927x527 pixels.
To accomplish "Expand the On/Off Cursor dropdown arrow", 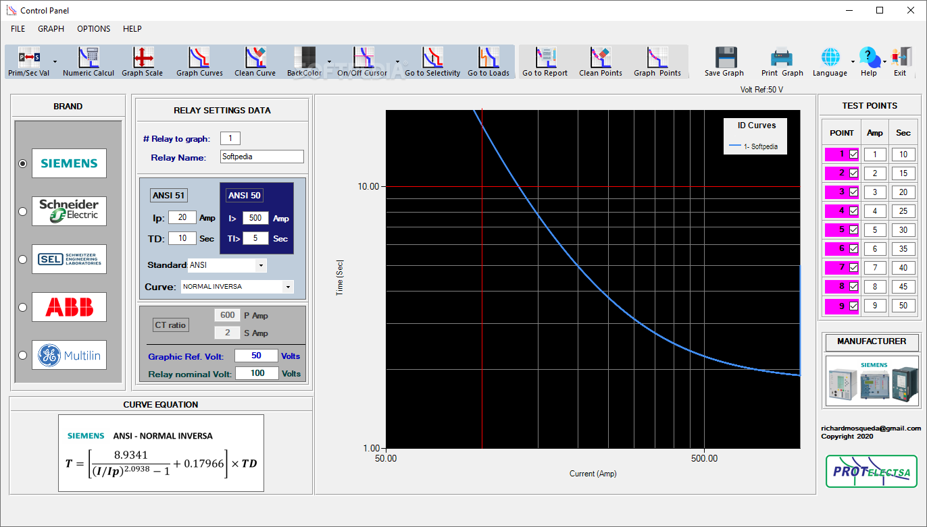I will click(x=397, y=61).
